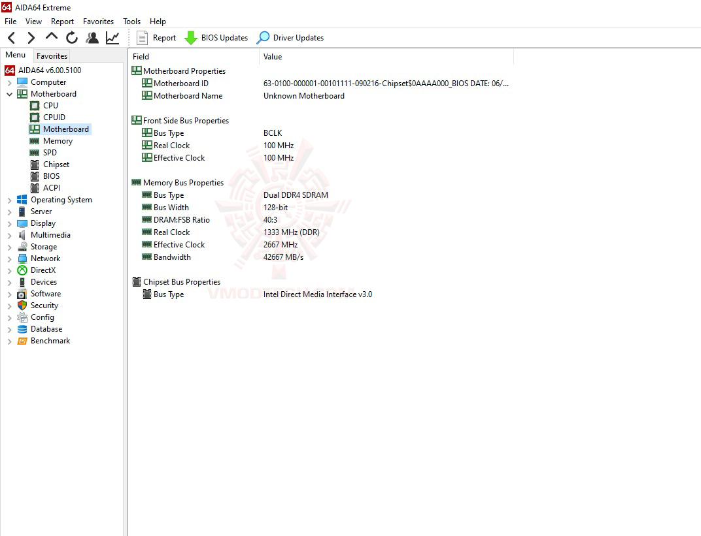The height and width of the screenshot is (536, 701).
Task: Open the ACPI page
Action: coord(50,187)
